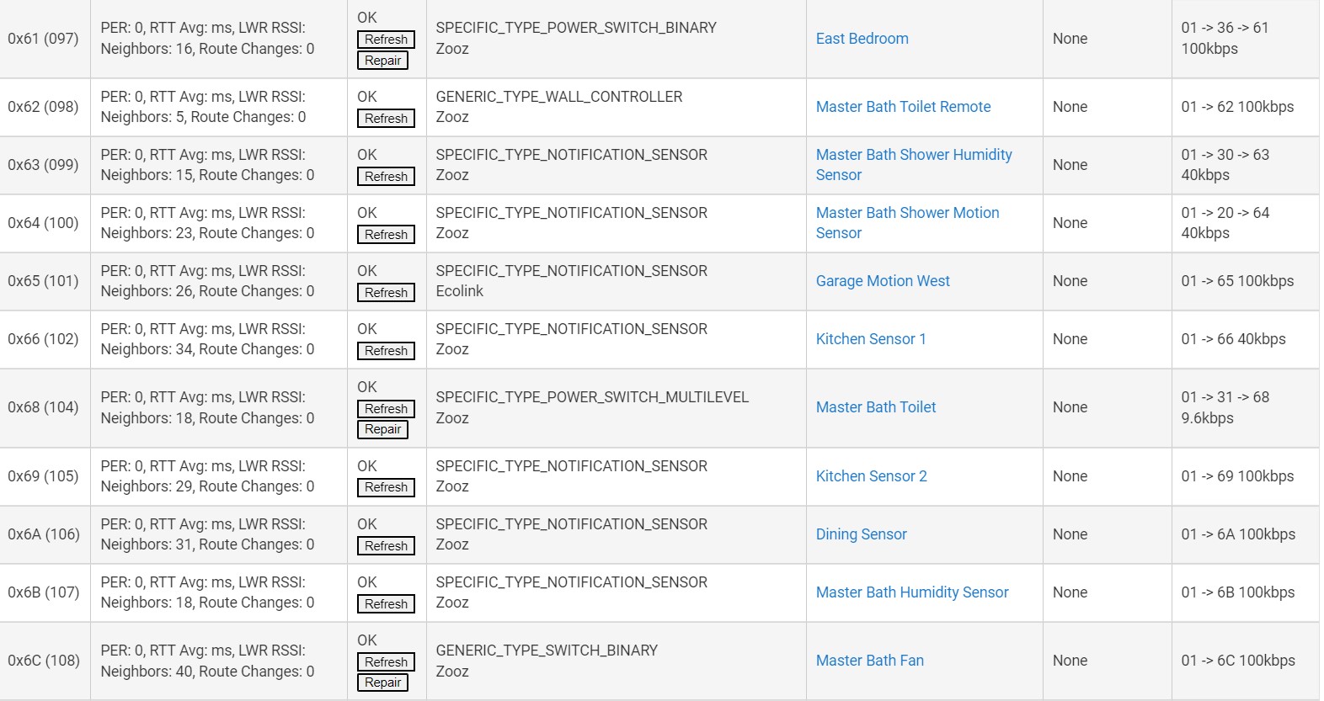Image resolution: width=1324 pixels, height=701 pixels.
Task: Refresh node 0x64 (100)
Action: (x=386, y=235)
